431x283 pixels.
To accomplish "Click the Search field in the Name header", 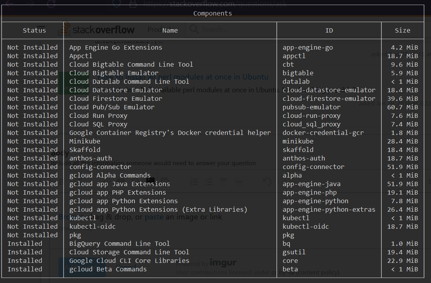I will tap(231, 29).
